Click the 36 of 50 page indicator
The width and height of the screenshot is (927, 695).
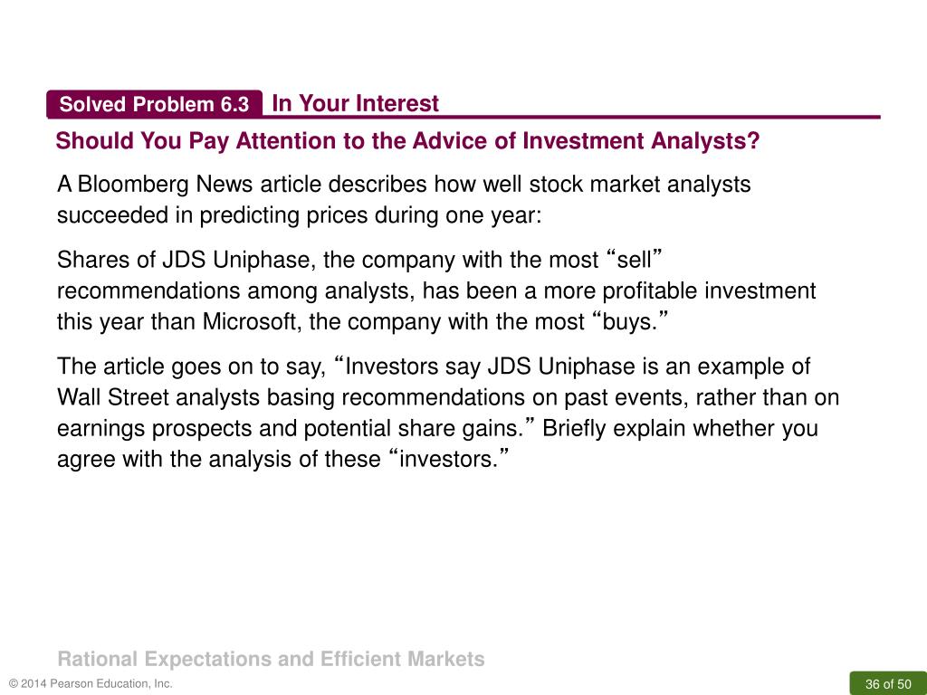(x=888, y=684)
